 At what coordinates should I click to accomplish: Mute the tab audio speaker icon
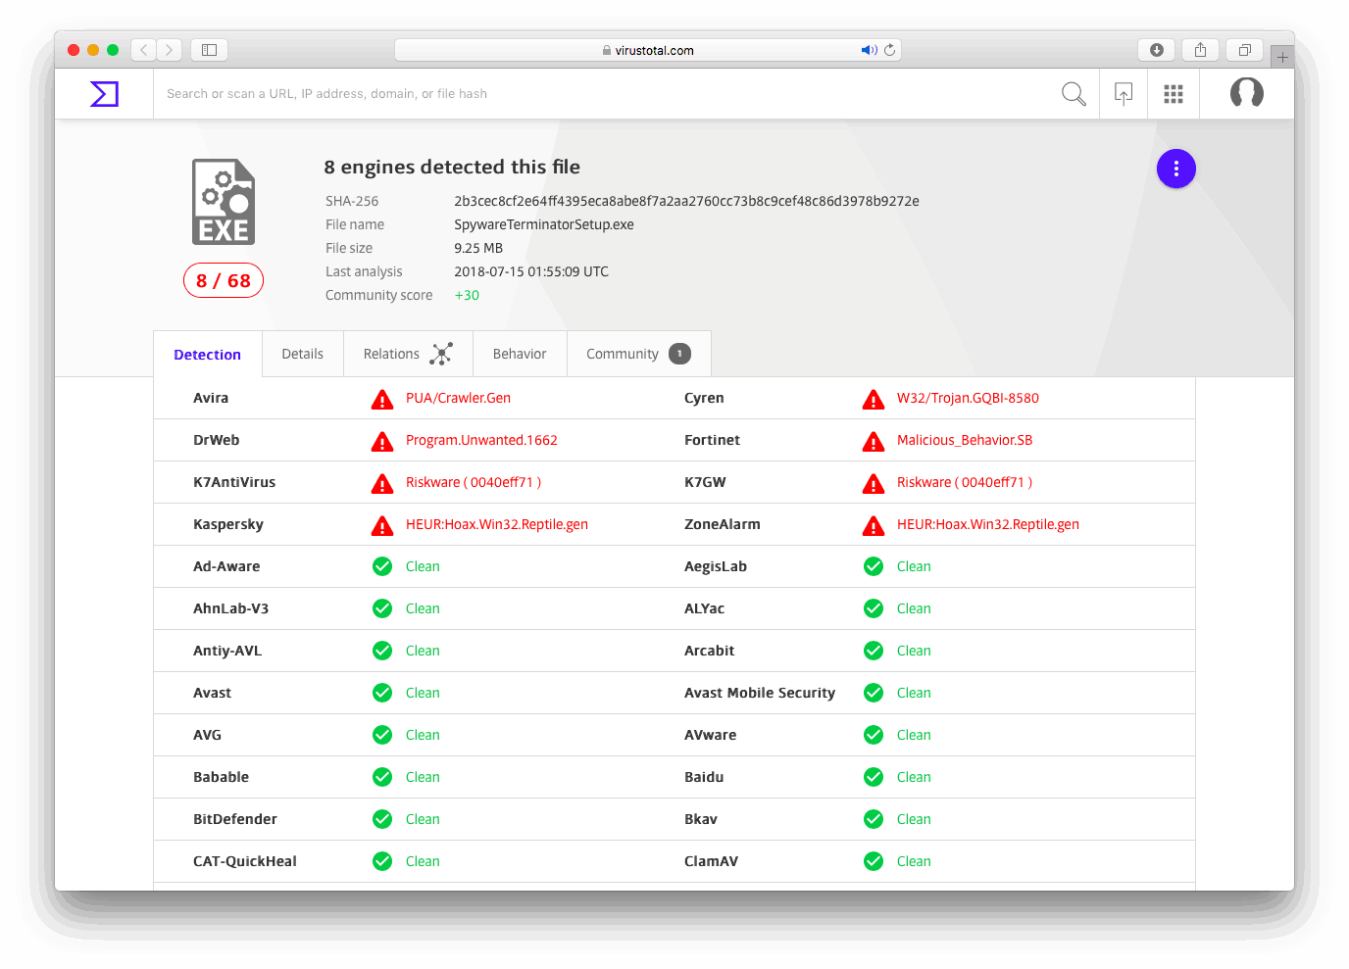point(869,50)
